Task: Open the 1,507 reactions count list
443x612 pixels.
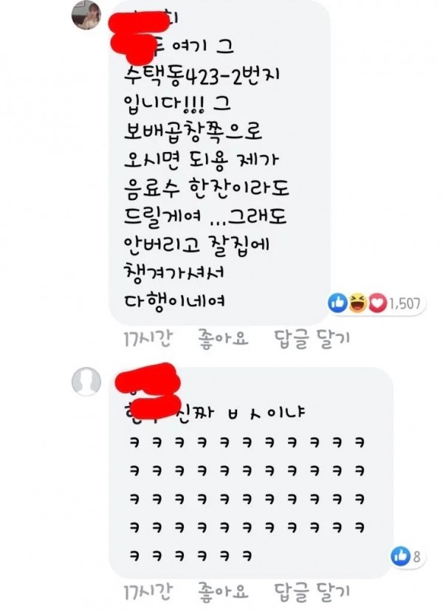Action: [x=405, y=303]
